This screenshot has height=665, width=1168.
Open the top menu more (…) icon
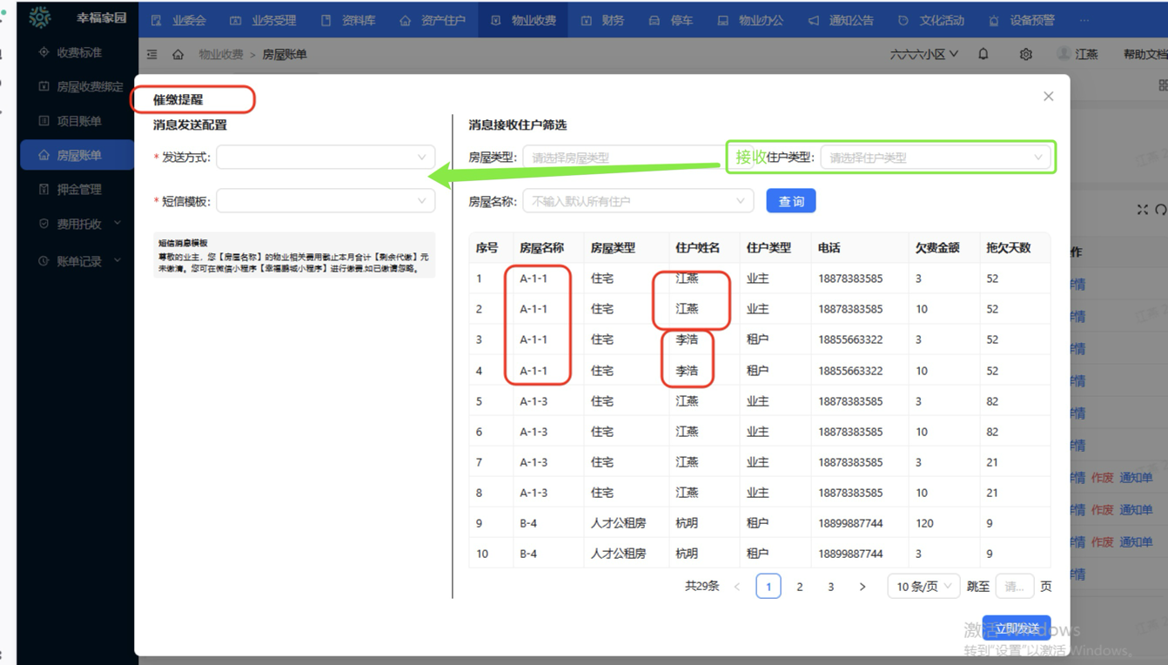(x=1084, y=20)
